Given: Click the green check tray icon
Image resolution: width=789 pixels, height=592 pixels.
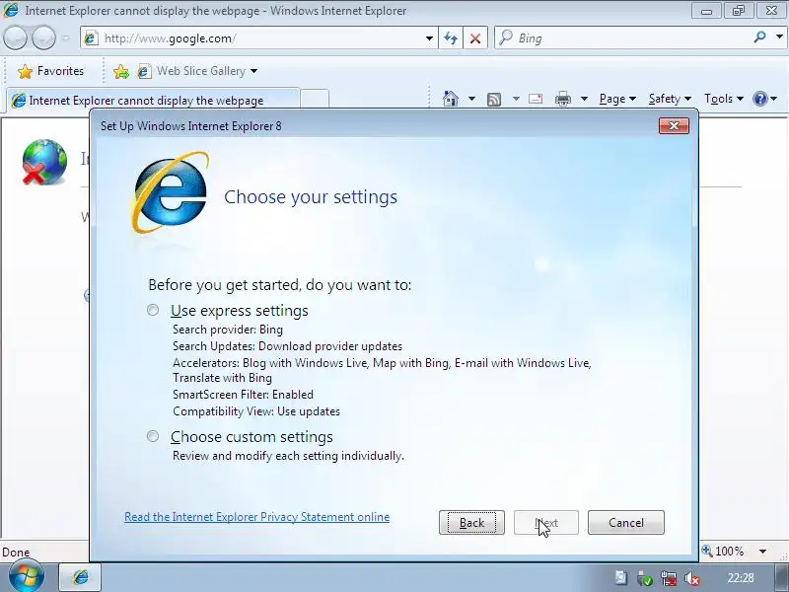Looking at the screenshot, I should [x=645, y=578].
